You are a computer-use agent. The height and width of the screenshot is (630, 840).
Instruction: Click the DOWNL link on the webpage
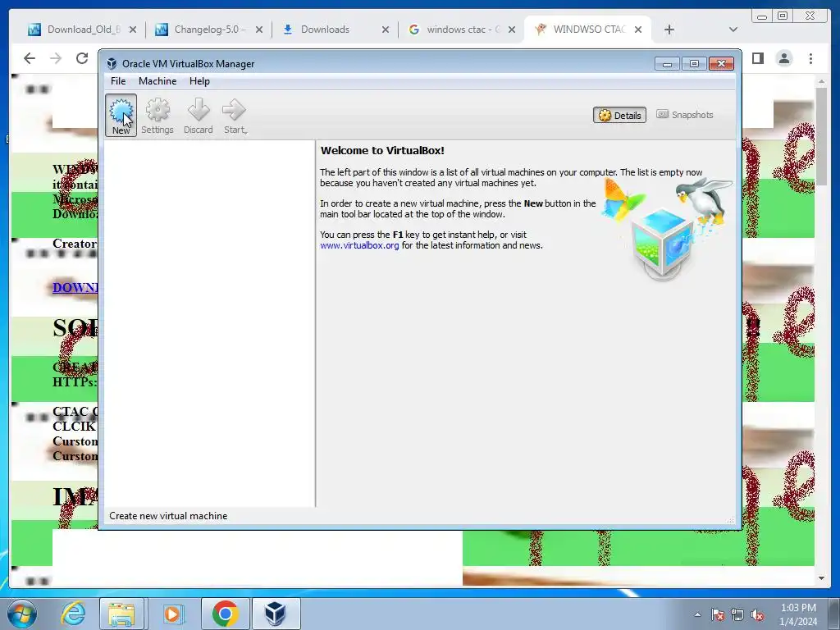pyautogui.click(x=75, y=287)
